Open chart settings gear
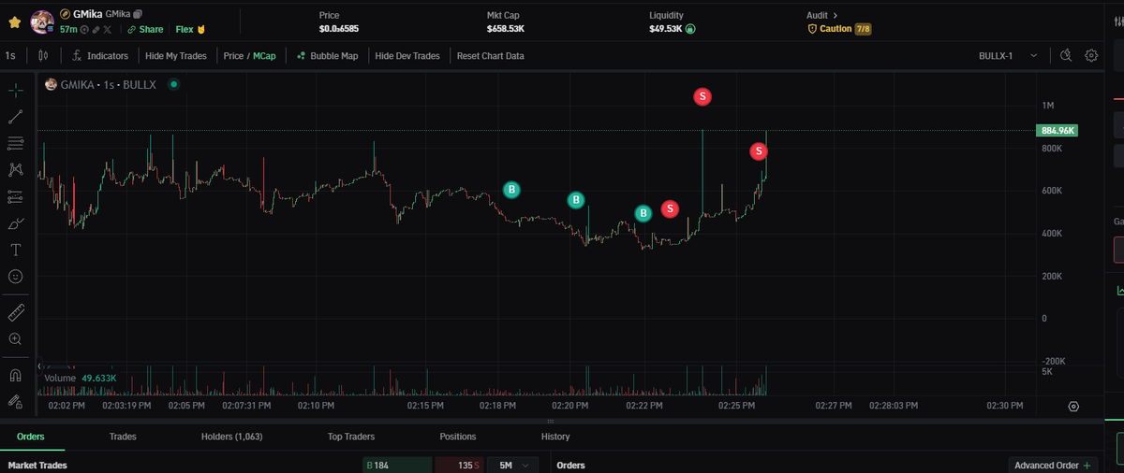Screen dimensions: 1124x473 pyautogui.click(x=1091, y=56)
